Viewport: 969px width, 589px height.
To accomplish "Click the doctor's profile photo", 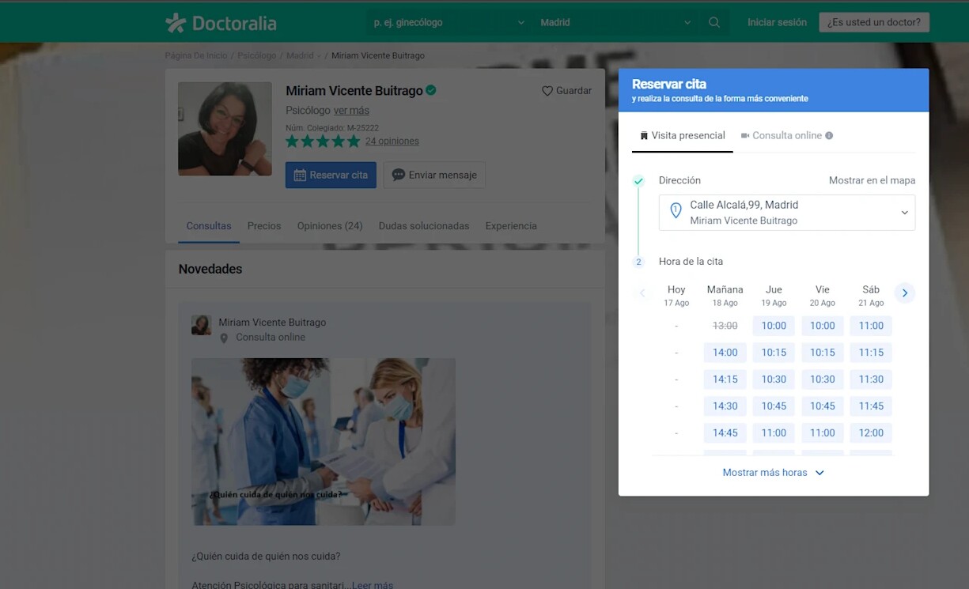I will pyautogui.click(x=225, y=129).
